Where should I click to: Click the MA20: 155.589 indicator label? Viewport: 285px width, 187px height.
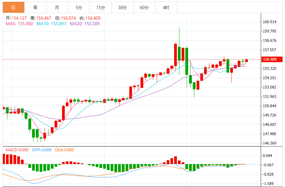pyautogui.click(x=85, y=24)
